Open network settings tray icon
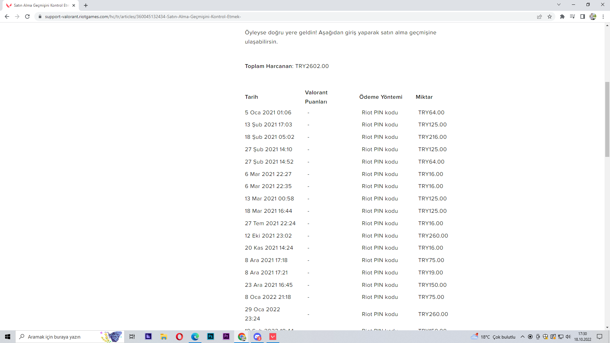610x343 pixels. [561, 337]
